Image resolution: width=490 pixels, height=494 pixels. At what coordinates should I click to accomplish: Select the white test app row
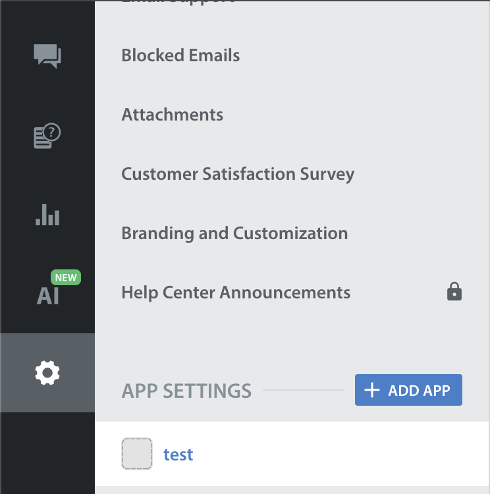(x=292, y=454)
